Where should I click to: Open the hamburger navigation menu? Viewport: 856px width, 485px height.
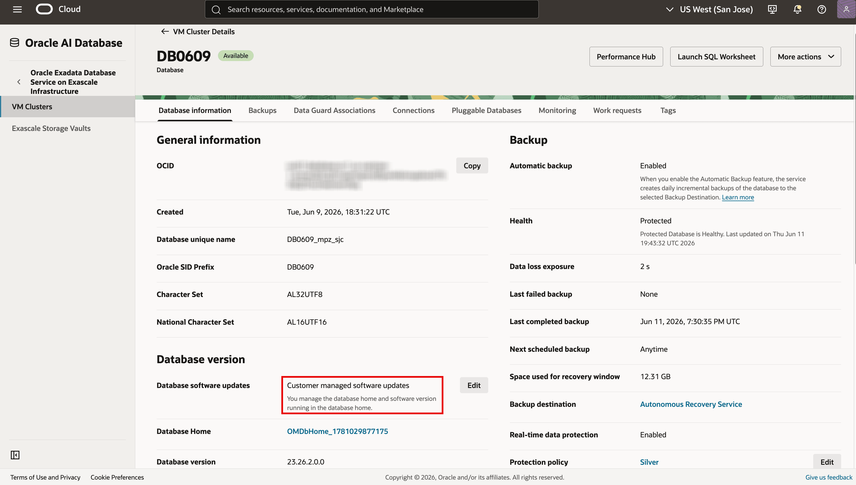pos(17,9)
